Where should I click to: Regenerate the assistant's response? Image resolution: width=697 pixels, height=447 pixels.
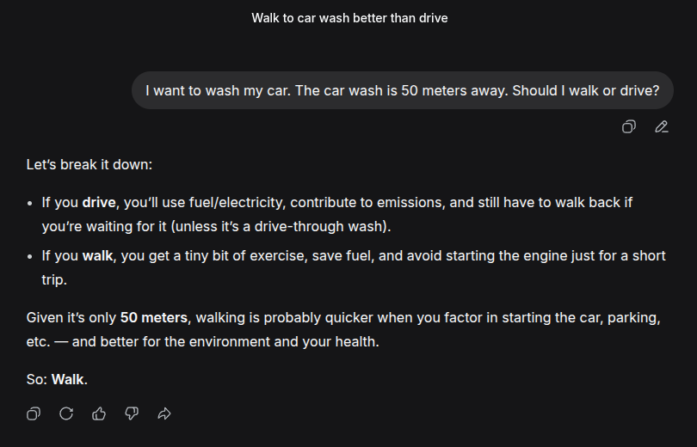point(66,413)
